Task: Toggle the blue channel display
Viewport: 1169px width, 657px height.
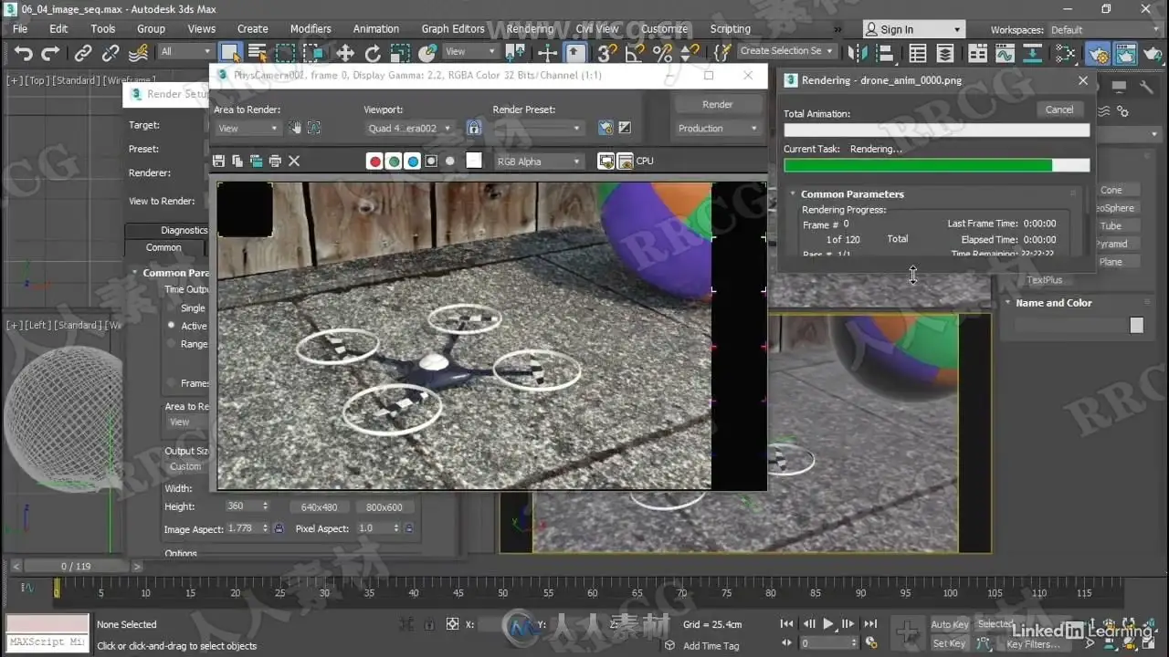Action: 412,162
